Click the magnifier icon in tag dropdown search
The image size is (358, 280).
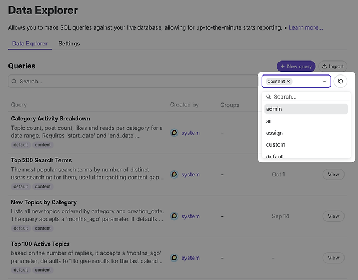click(268, 97)
